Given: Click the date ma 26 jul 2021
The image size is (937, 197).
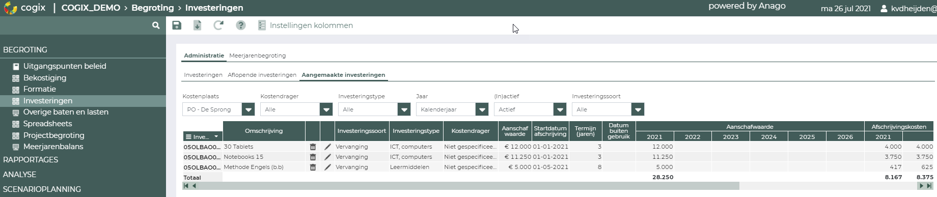Looking at the screenshot, I should coord(845,9).
